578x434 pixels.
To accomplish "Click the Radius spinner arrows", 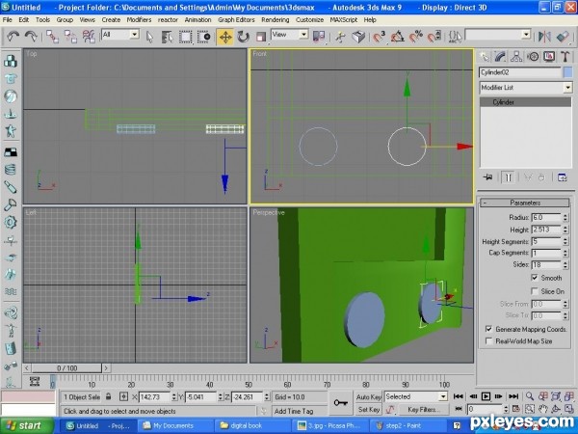I will tap(565, 218).
